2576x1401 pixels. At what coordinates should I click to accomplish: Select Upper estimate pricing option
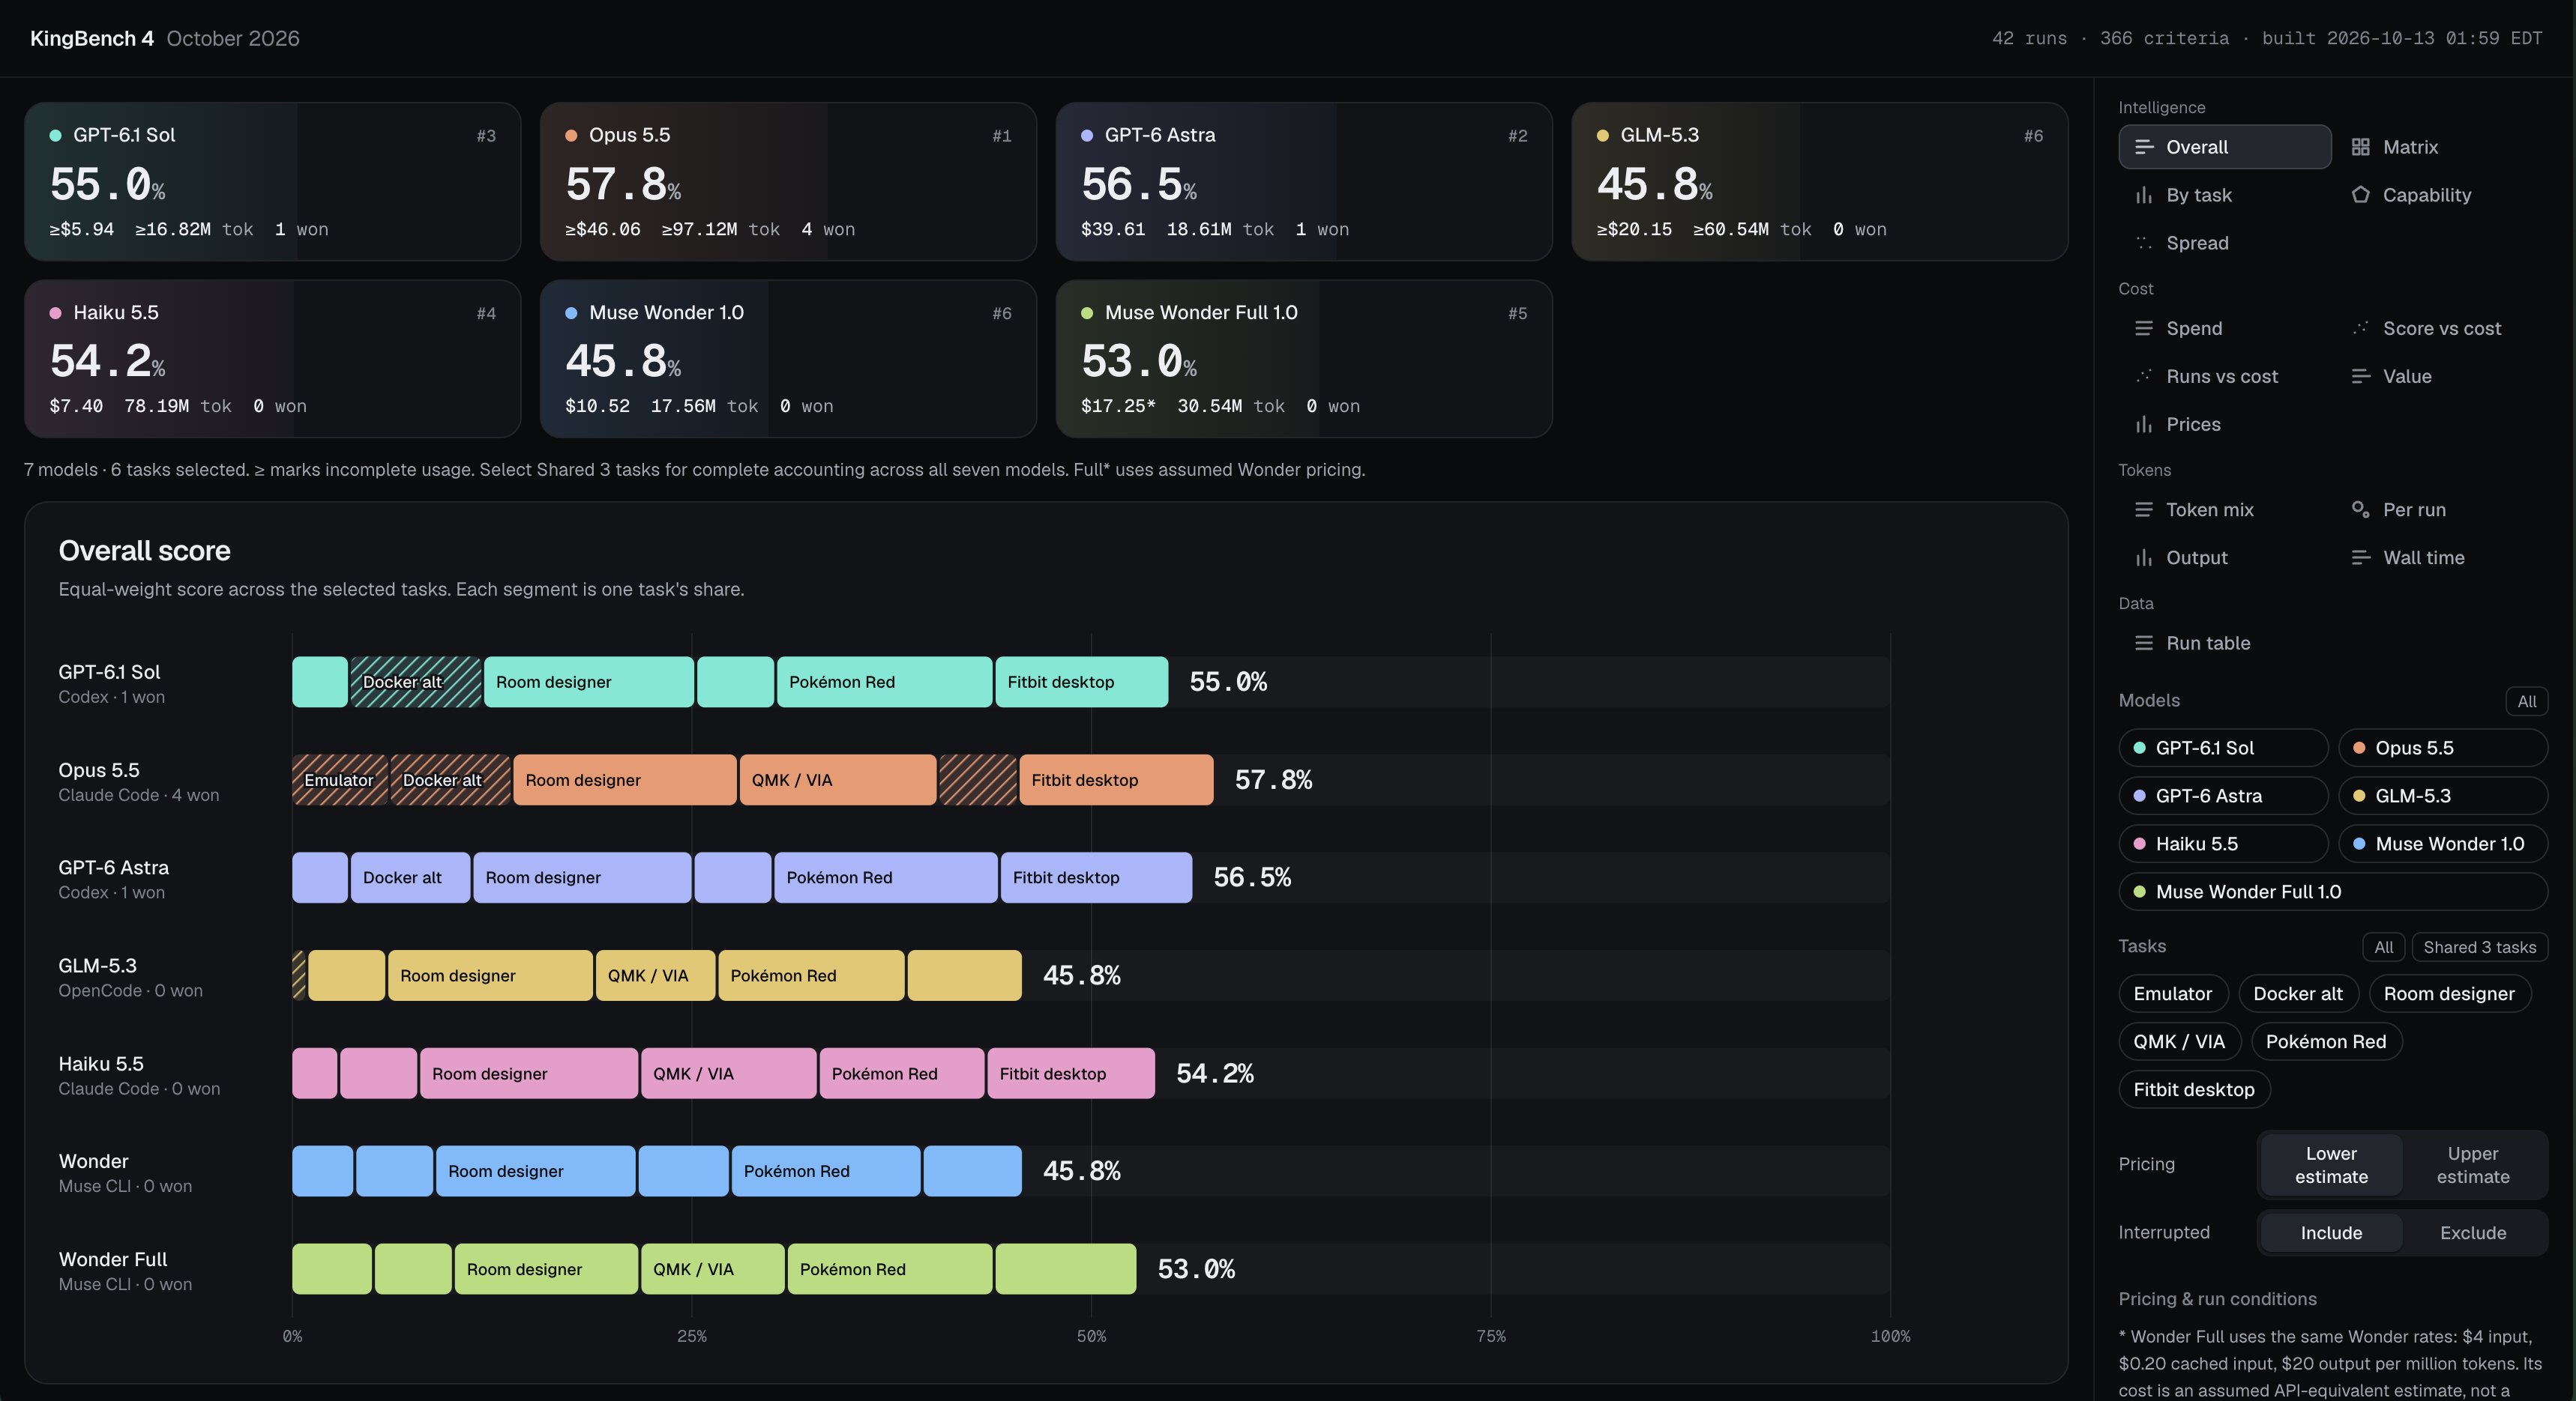(x=2472, y=1164)
